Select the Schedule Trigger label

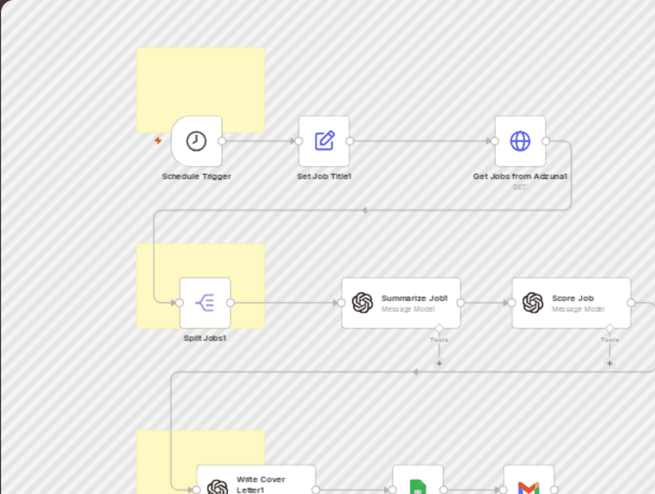coord(197,176)
